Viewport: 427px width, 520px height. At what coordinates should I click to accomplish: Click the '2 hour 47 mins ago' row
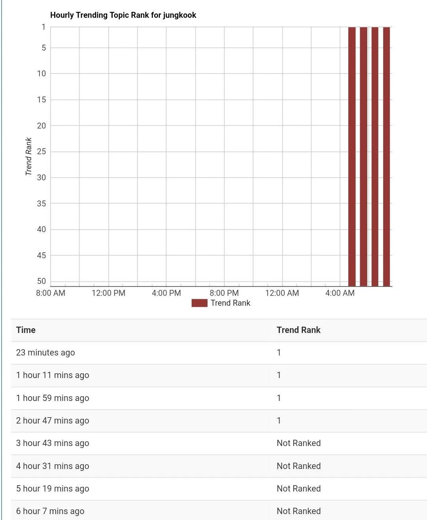[53, 421]
